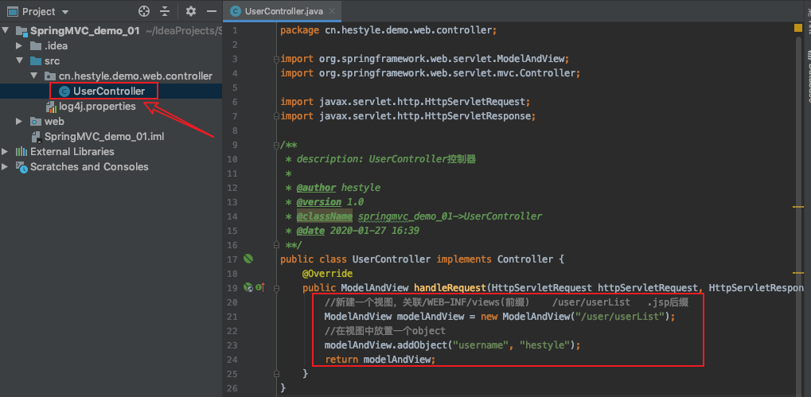
Task: Click the handleRequest method name
Action: (450, 287)
